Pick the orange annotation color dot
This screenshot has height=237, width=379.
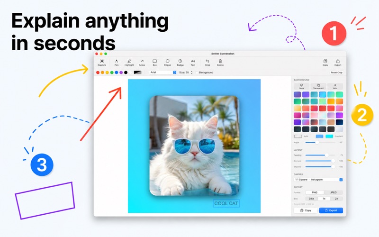(x=102, y=73)
